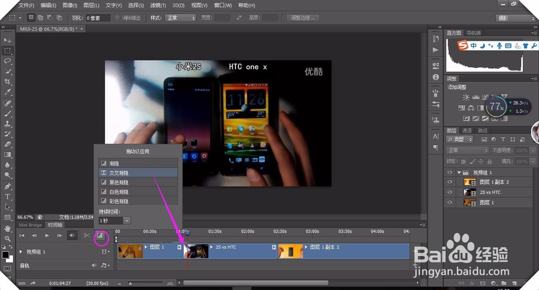539x290 pixels.
Task: Select the Horizontal Type tool
Action: [x=7, y=196]
